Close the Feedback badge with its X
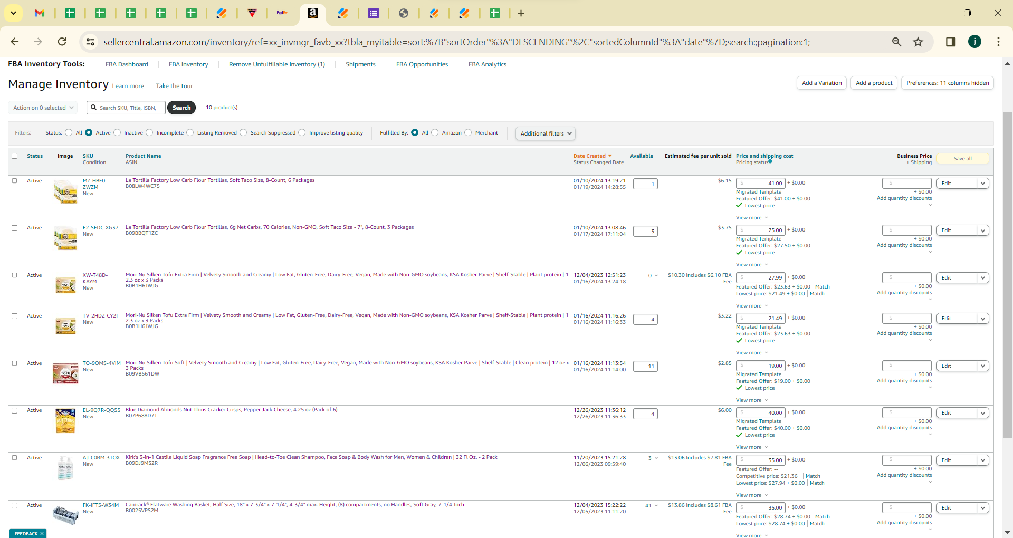Viewport: 1013px width, 538px height. tap(42, 534)
